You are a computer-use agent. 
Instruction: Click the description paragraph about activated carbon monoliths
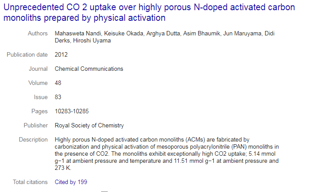[167, 154]
